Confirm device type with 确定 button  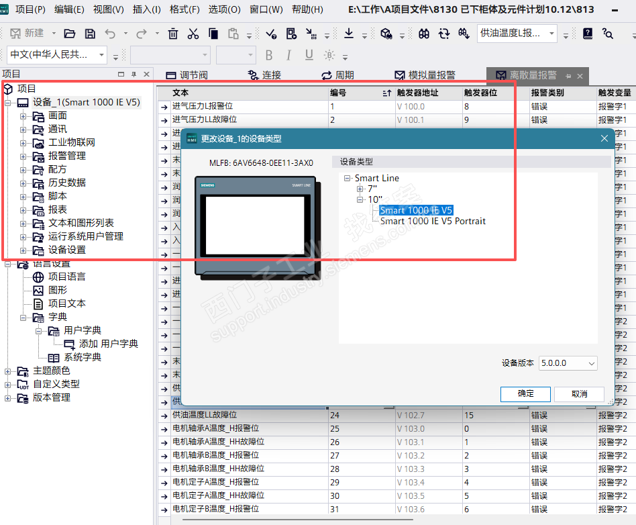(x=525, y=394)
